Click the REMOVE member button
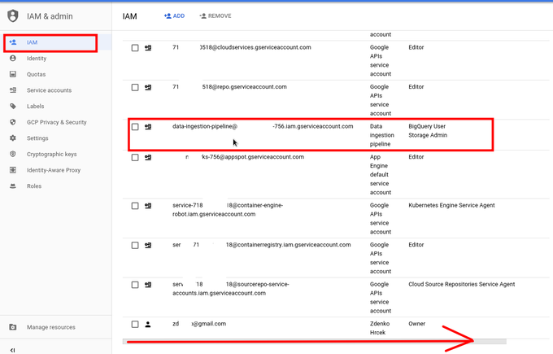The width and height of the screenshot is (553, 354). click(216, 16)
